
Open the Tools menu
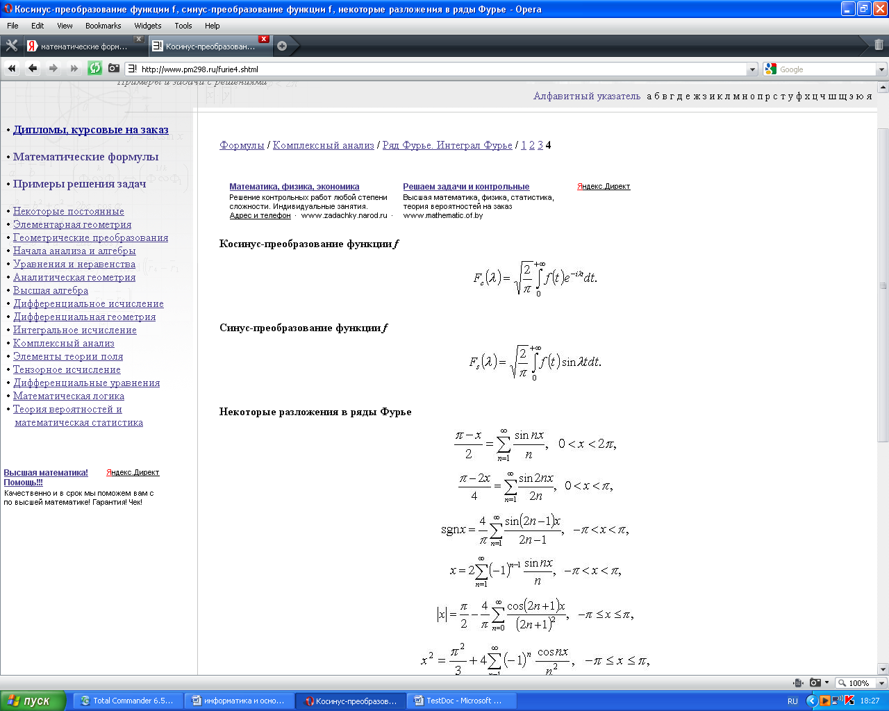pos(183,26)
